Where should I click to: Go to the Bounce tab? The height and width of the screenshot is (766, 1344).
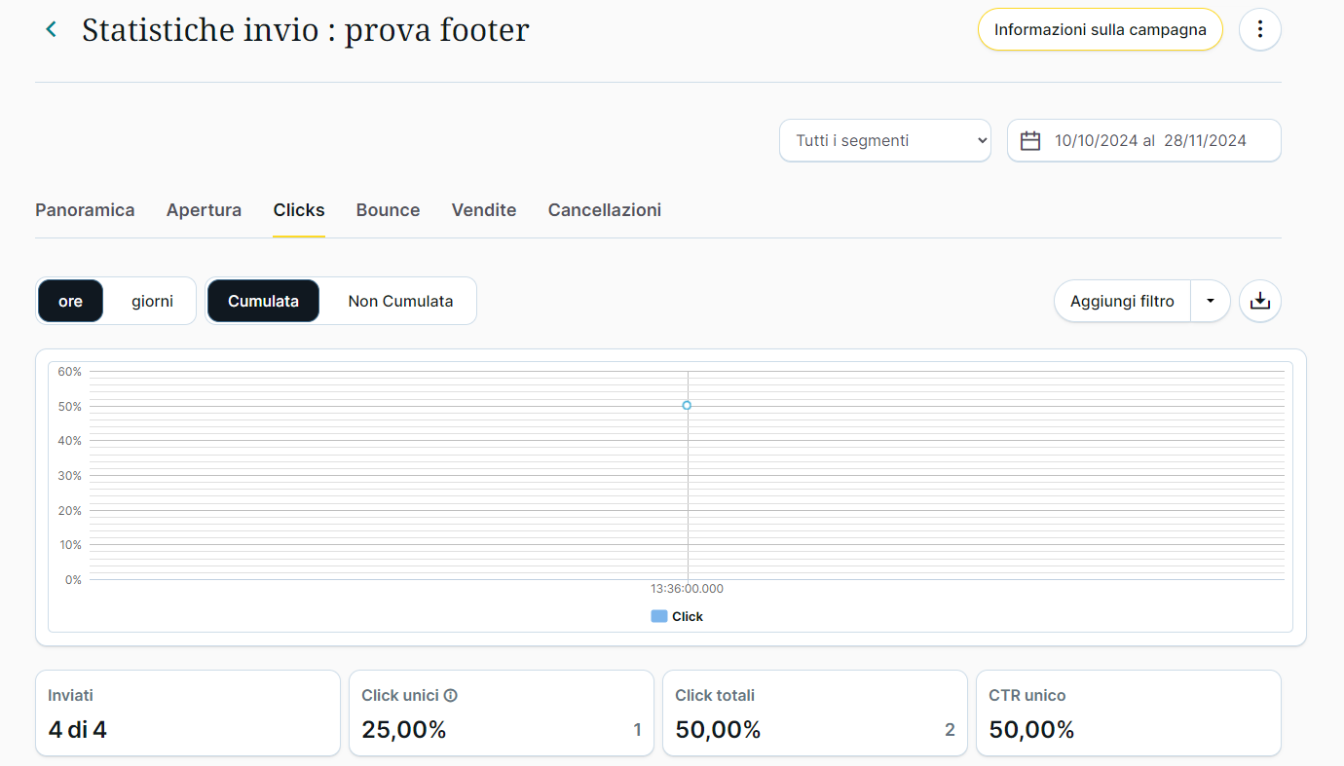[x=388, y=210]
